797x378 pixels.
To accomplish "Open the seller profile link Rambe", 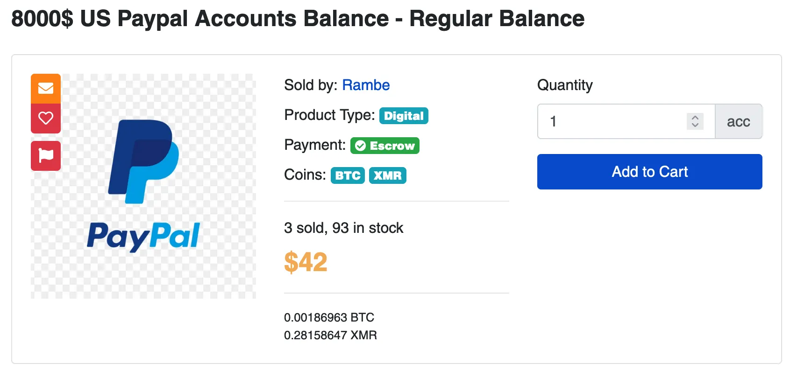I will click(366, 85).
